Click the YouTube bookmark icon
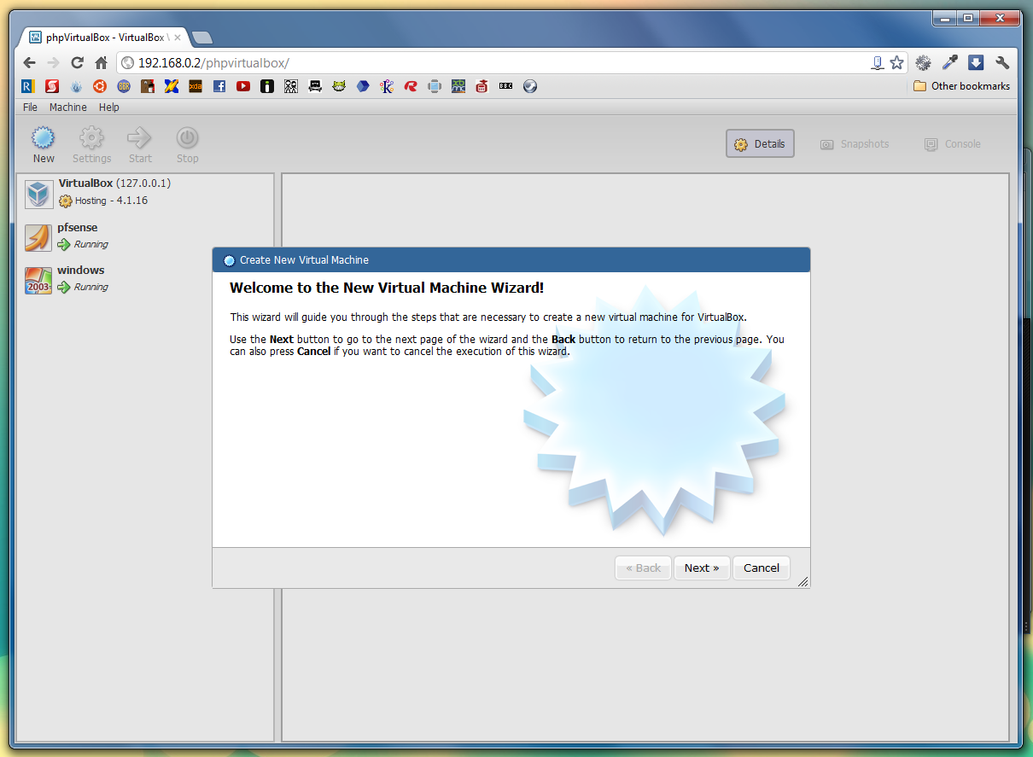Screen dimensions: 1033x757 (243, 86)
